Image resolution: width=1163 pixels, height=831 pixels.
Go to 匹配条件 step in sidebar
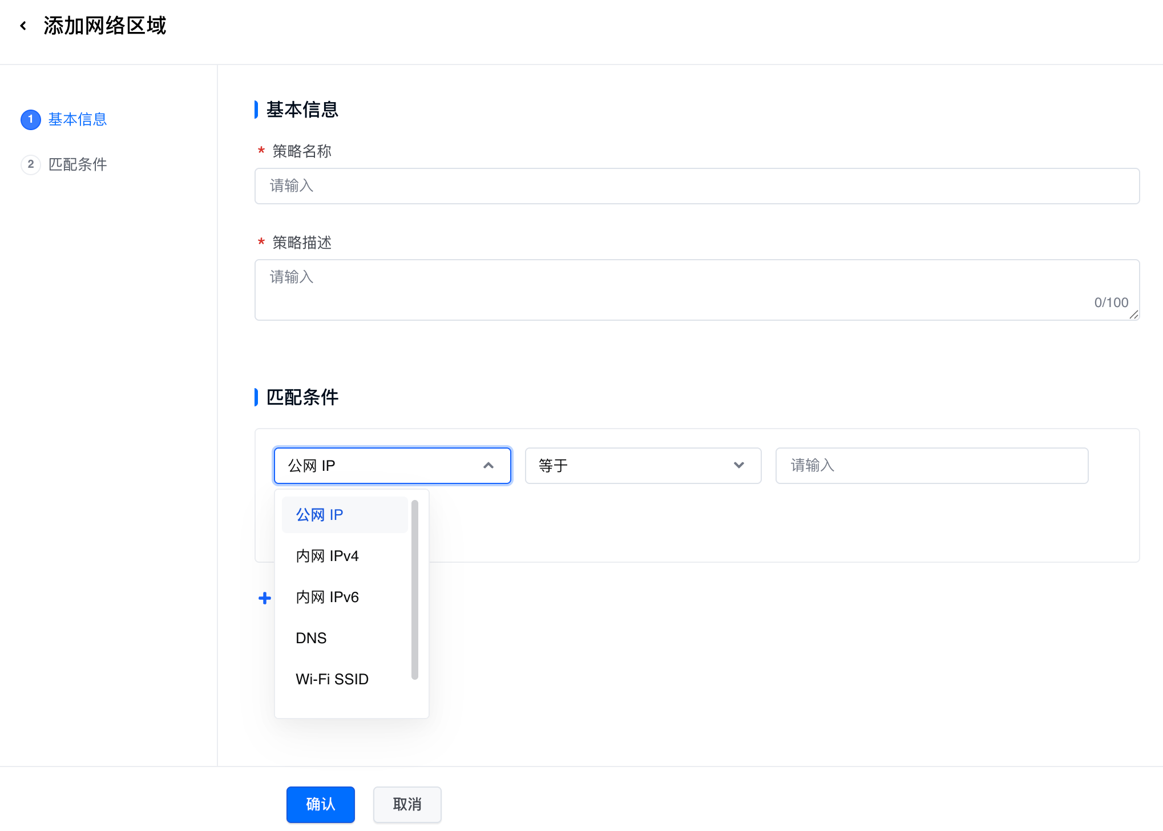78,164
